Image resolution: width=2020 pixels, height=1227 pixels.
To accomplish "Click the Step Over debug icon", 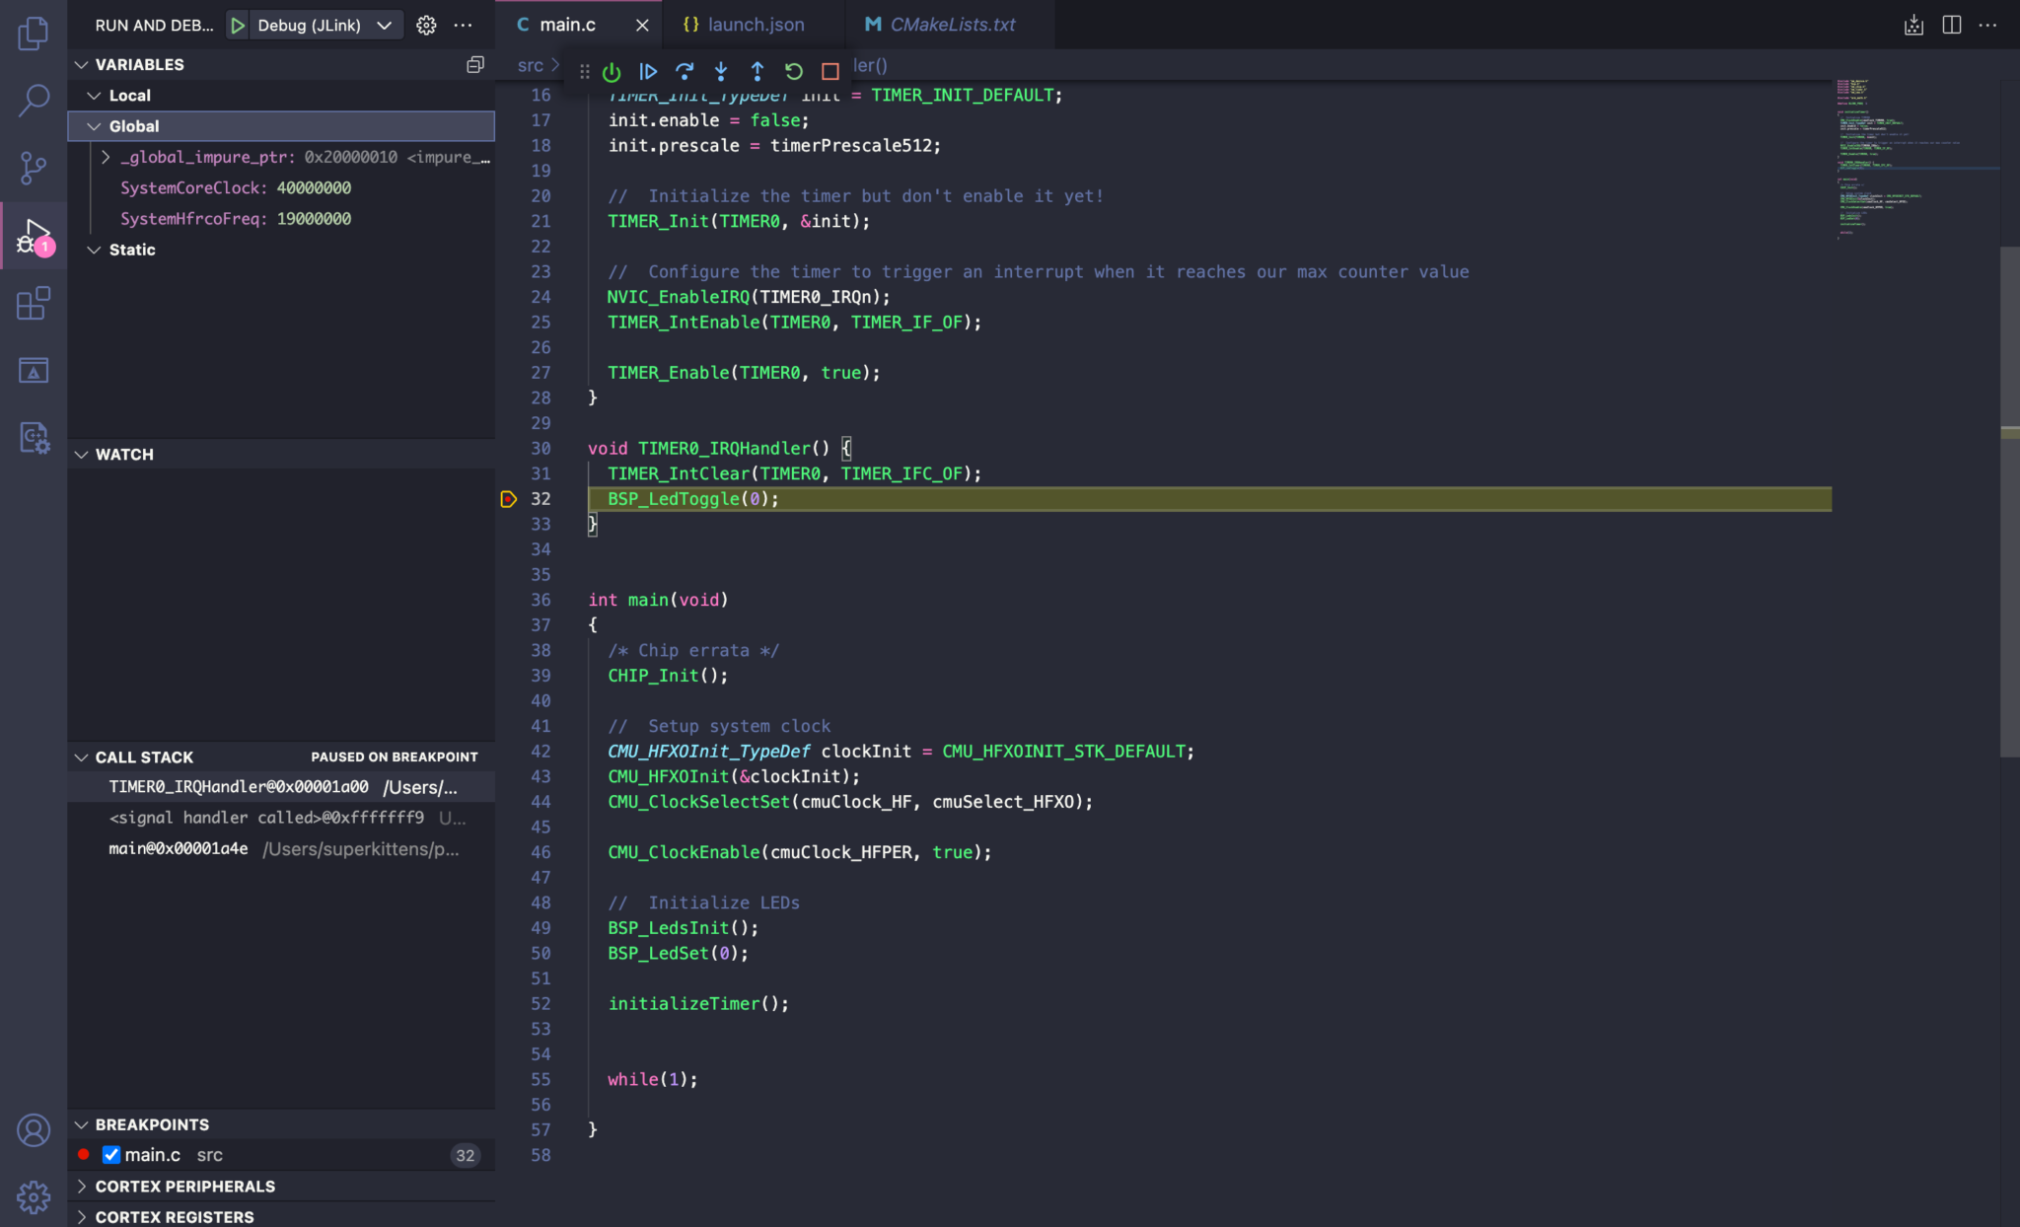I will point(685,71).
